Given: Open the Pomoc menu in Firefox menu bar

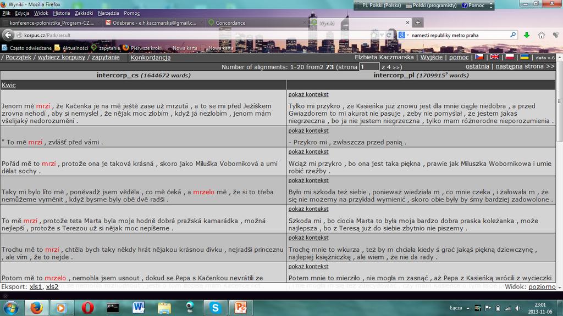Looking at the screenshot, I should [x=132, y=13].
